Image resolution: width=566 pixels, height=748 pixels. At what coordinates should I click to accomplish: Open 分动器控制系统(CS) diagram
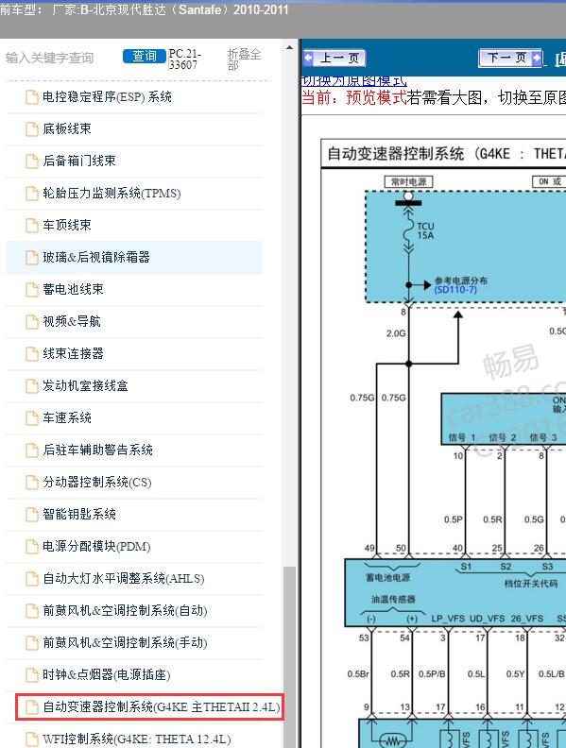click(x=97, y=482)
